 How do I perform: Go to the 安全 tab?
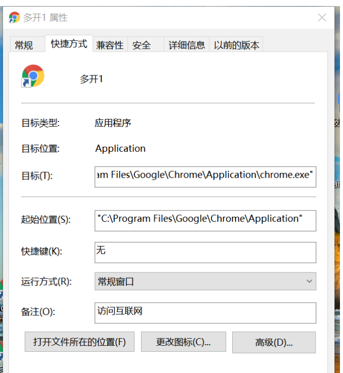pos(146,45)
